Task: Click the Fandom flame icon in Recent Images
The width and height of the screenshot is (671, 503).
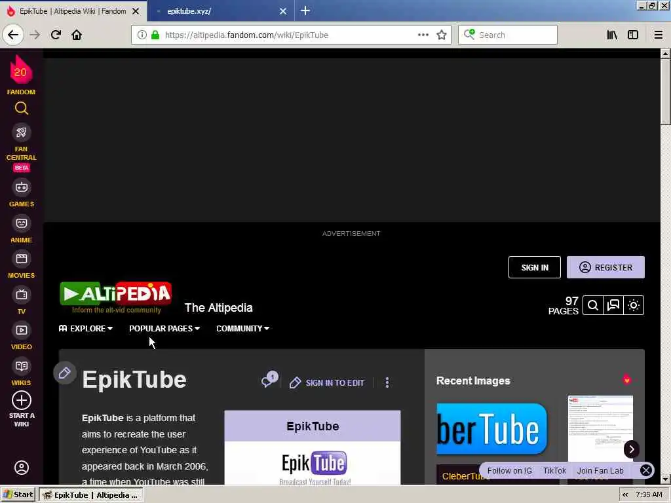Action: click(626, 379)
